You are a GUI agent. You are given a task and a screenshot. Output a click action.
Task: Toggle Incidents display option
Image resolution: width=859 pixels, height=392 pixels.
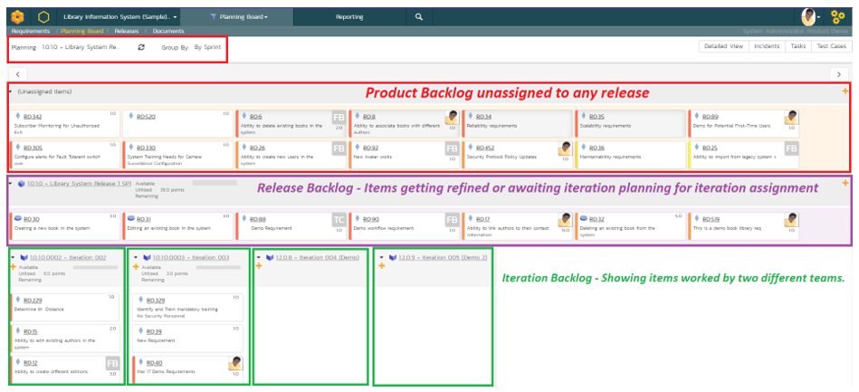pos(767,46)
